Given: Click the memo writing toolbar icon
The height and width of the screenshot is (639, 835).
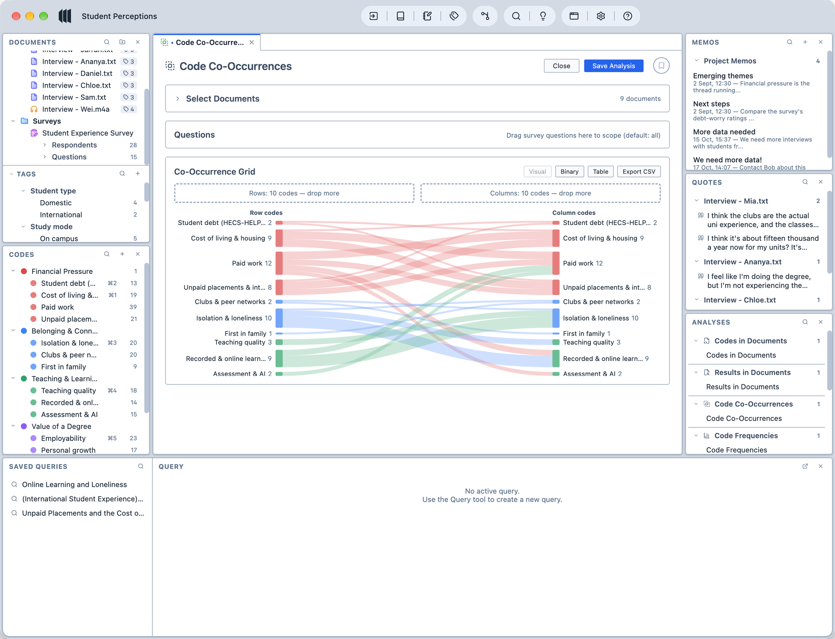Looking at the screenshot, I should (427, 16).
